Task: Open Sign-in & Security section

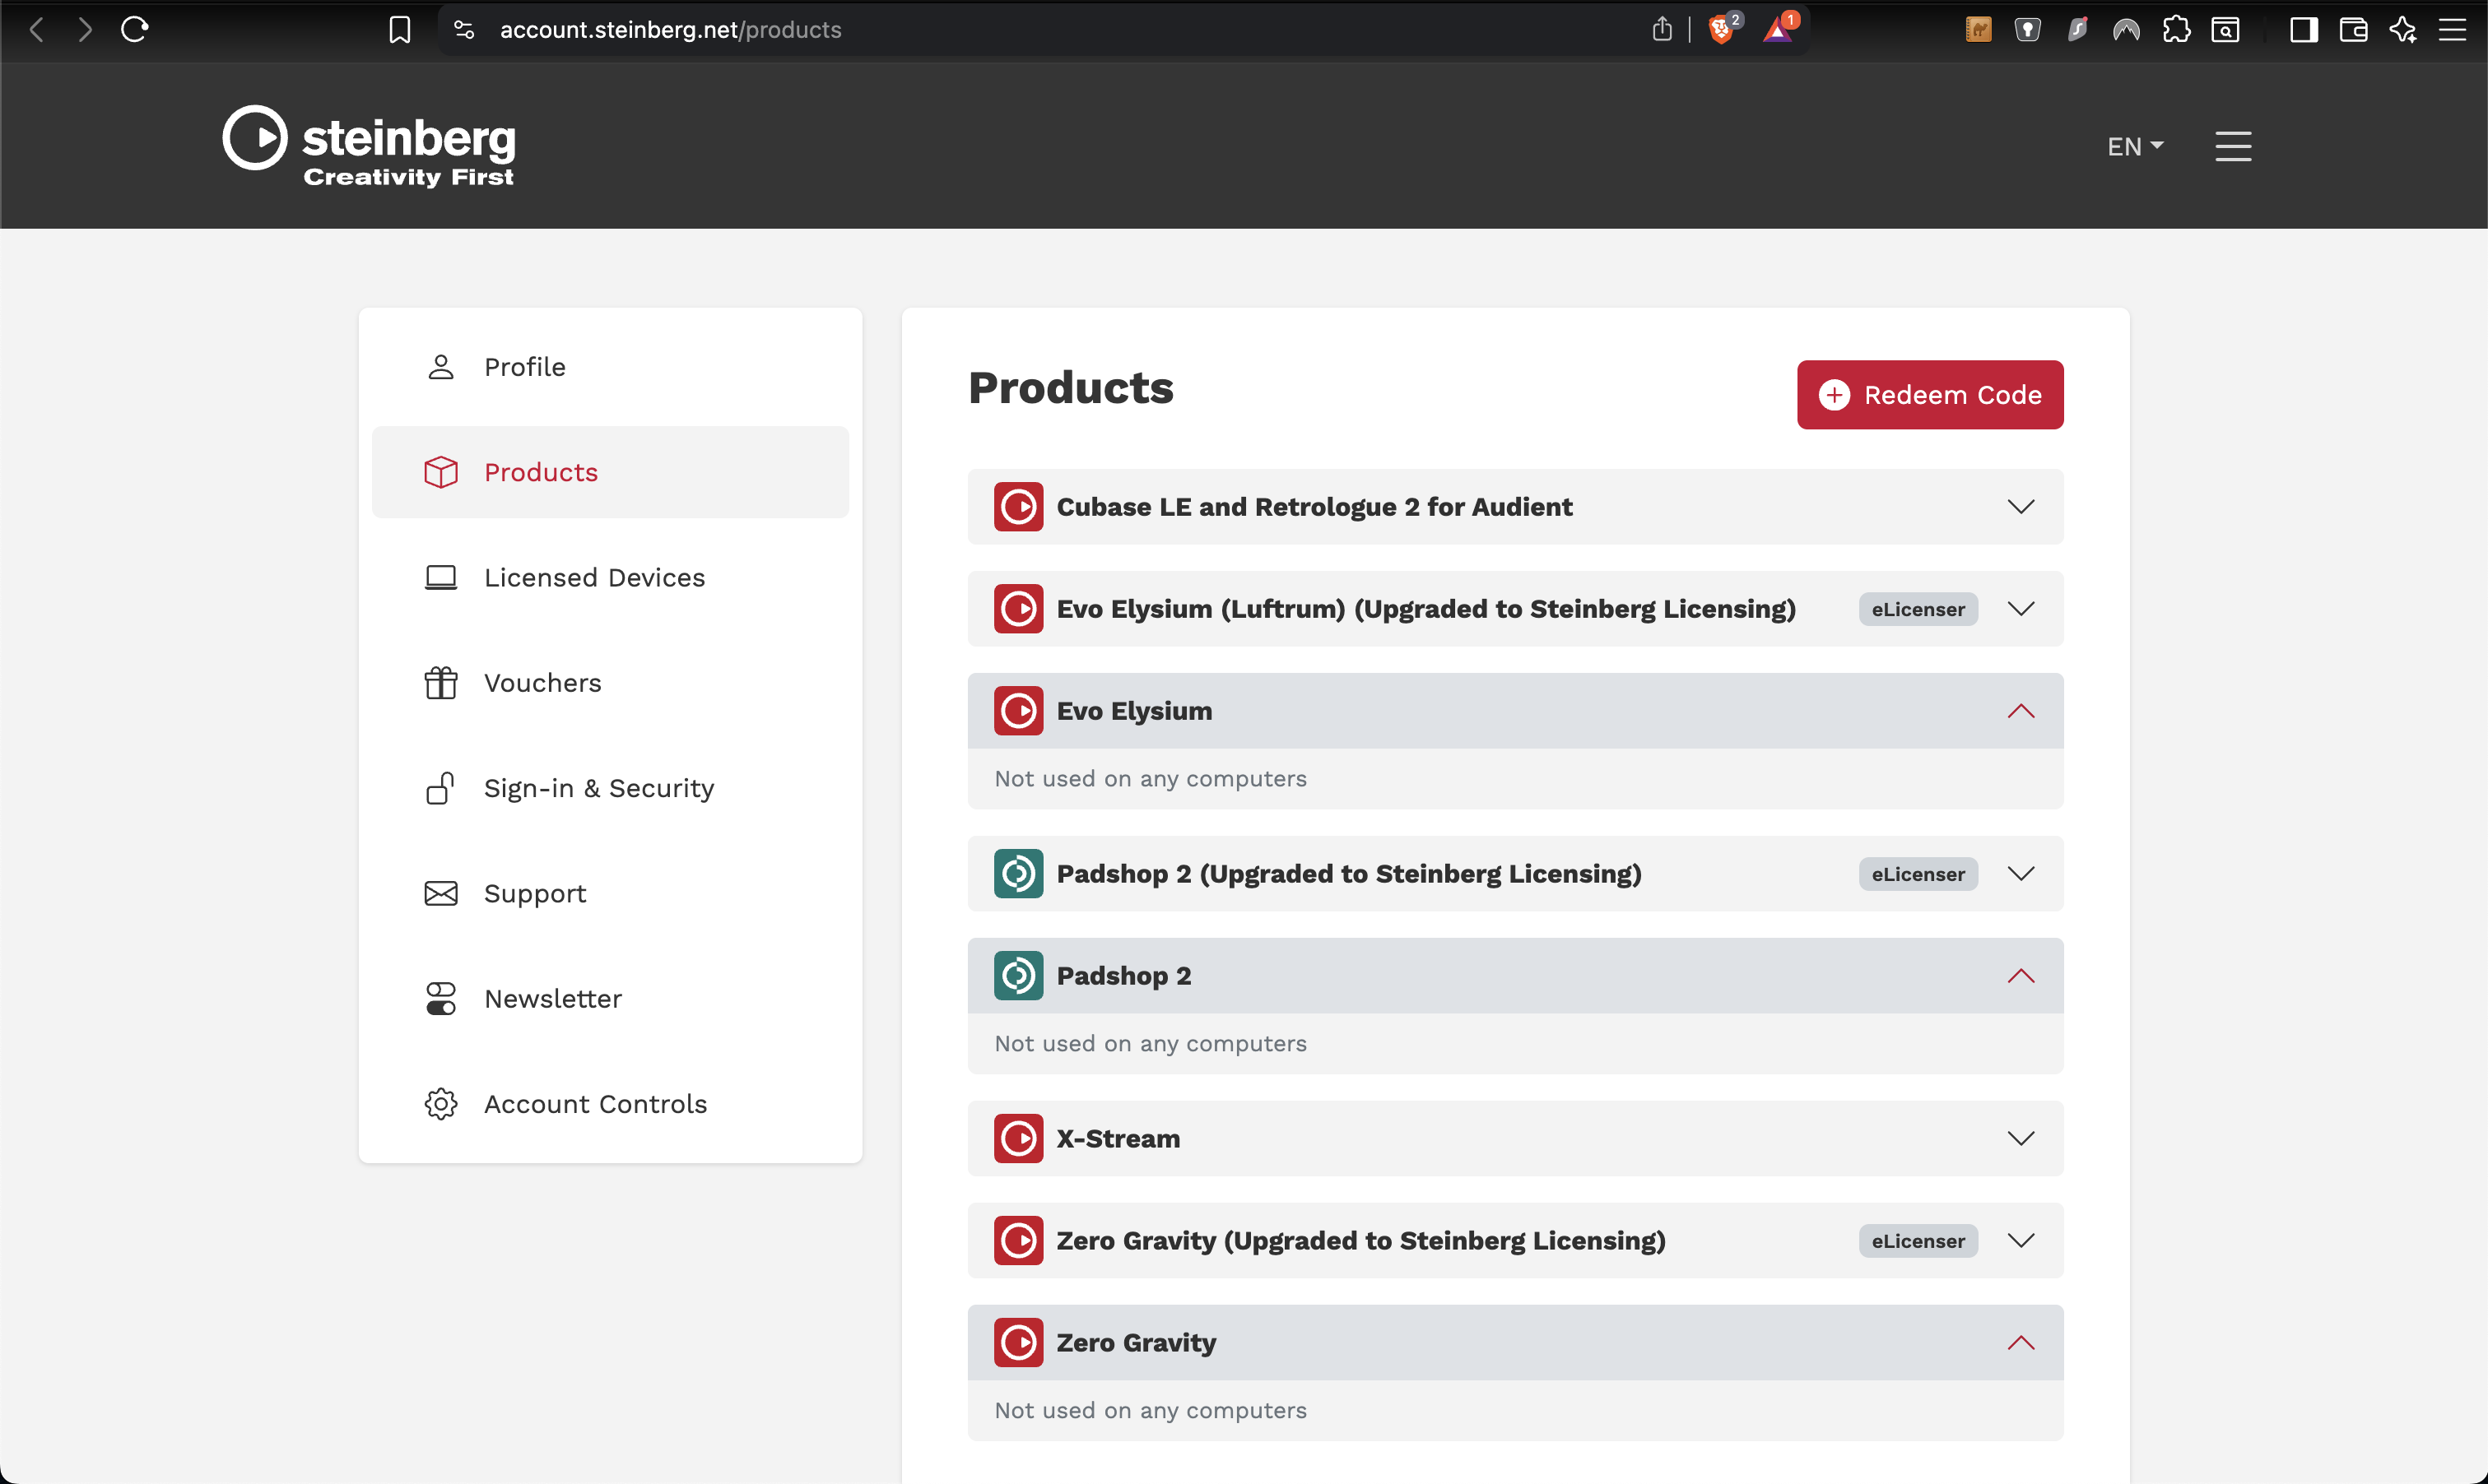Action: [x=610, y=788]
